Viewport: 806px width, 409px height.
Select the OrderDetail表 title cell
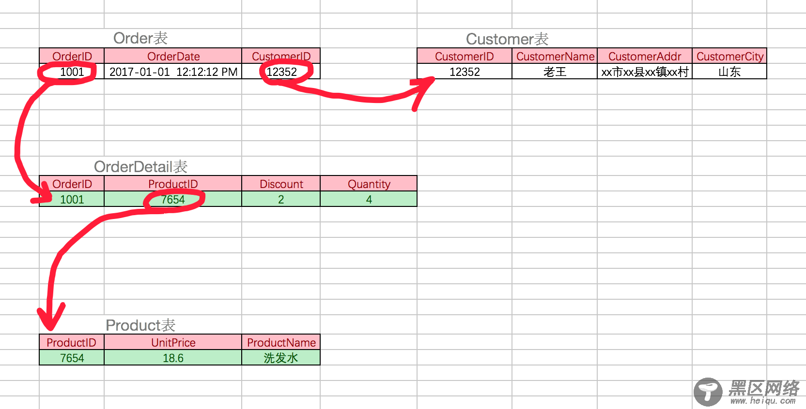140,166
